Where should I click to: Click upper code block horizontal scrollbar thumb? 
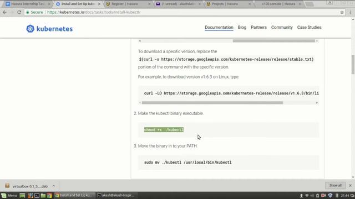[x=273, y=41]
